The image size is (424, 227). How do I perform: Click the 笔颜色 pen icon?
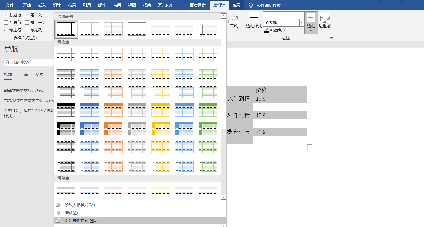[266, 30]
